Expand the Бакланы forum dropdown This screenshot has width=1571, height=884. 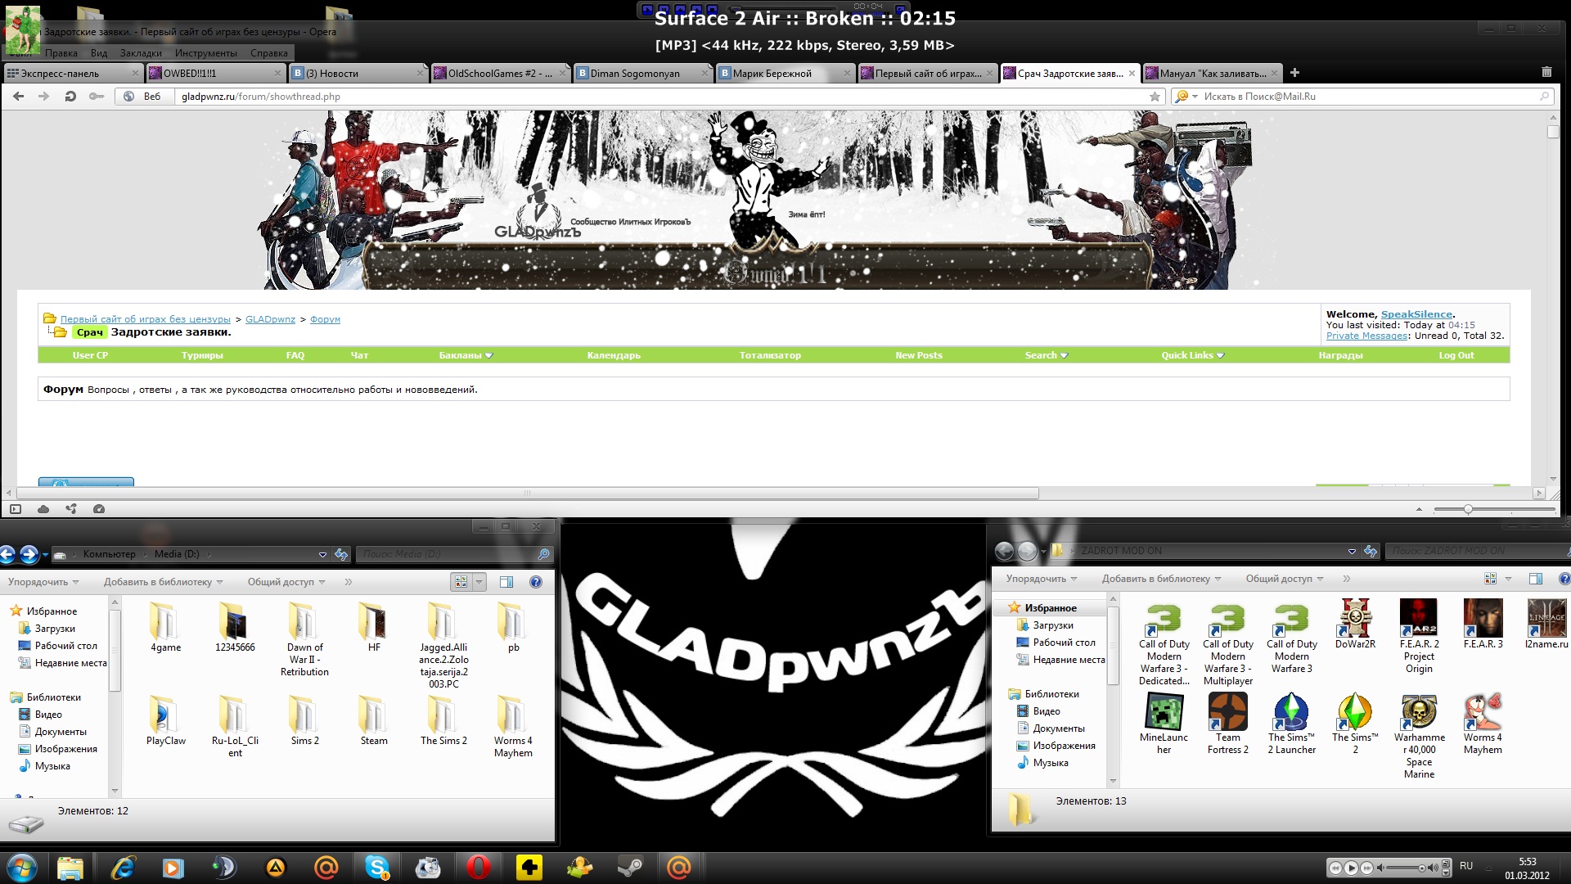(466, 355)
